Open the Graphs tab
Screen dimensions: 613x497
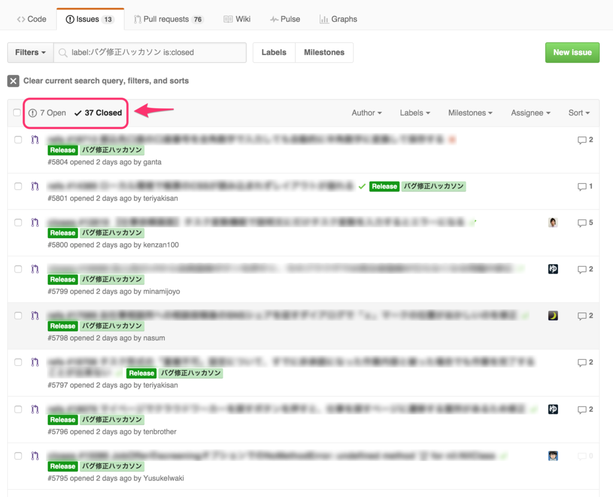(338, 19)
